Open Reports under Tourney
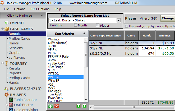This screenshot has width=175, height=111. tap(15, 73)
